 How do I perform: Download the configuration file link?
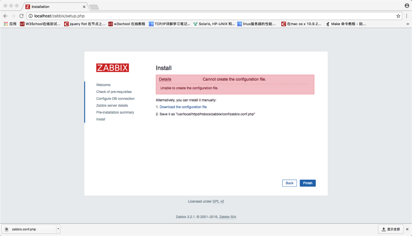[183, 107]
